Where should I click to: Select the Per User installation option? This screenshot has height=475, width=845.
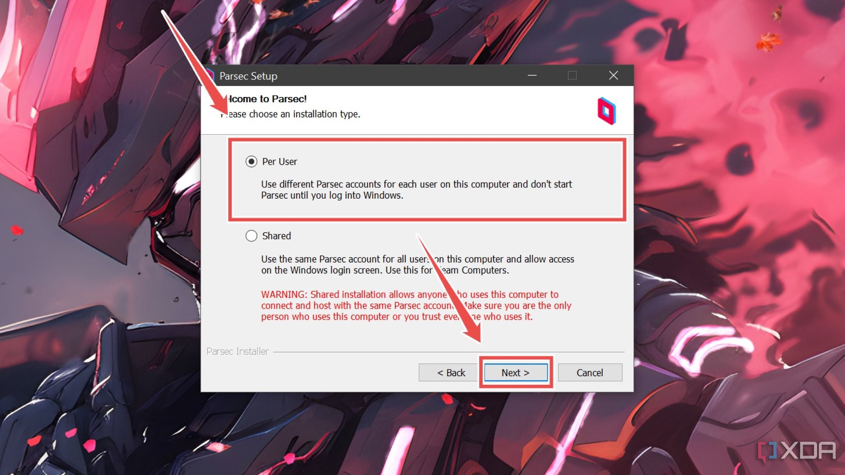251,161
